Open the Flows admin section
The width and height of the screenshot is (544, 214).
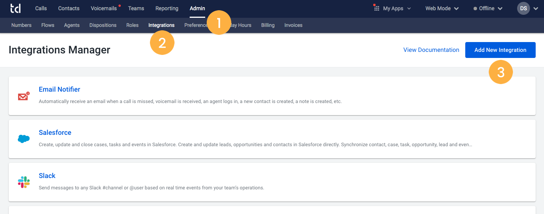(48, 25)
